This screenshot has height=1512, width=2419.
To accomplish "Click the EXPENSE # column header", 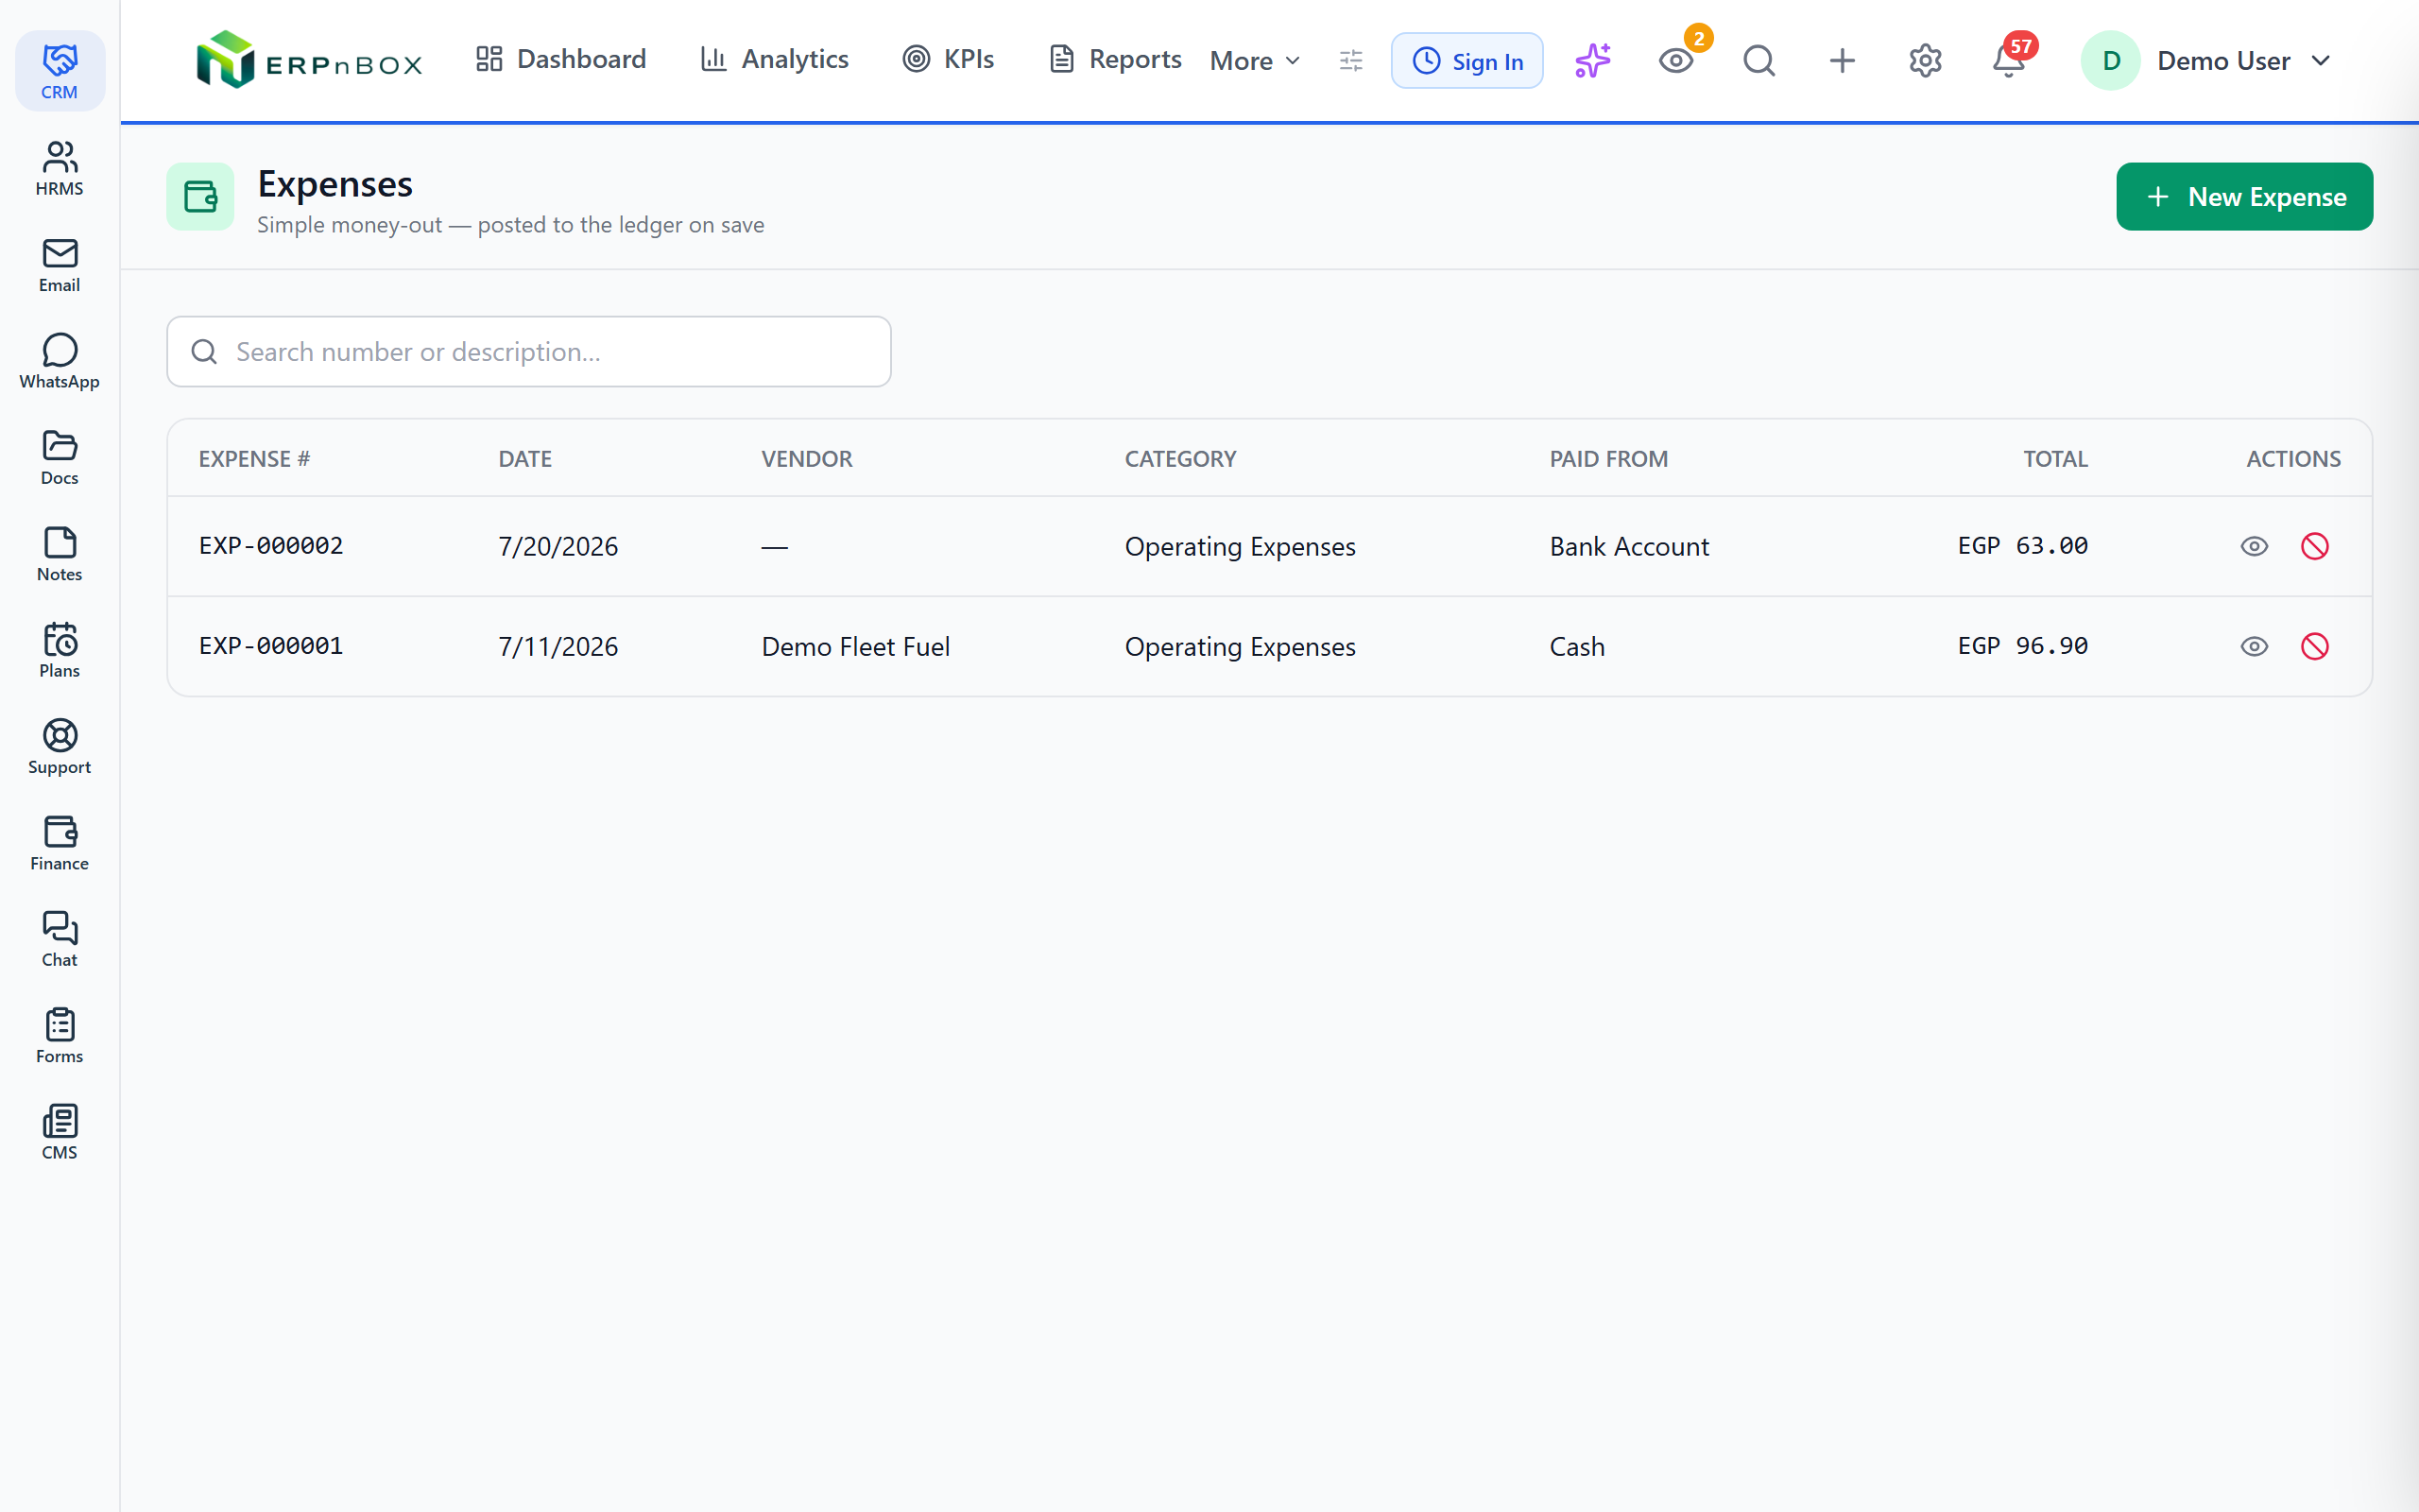I will [254, 459].
